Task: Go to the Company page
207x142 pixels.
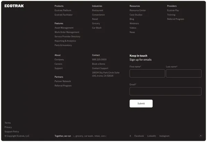Action: pos(59,60)
